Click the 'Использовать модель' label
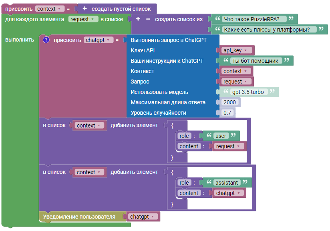This screenshot has height=231, width=330. [159, 92]
